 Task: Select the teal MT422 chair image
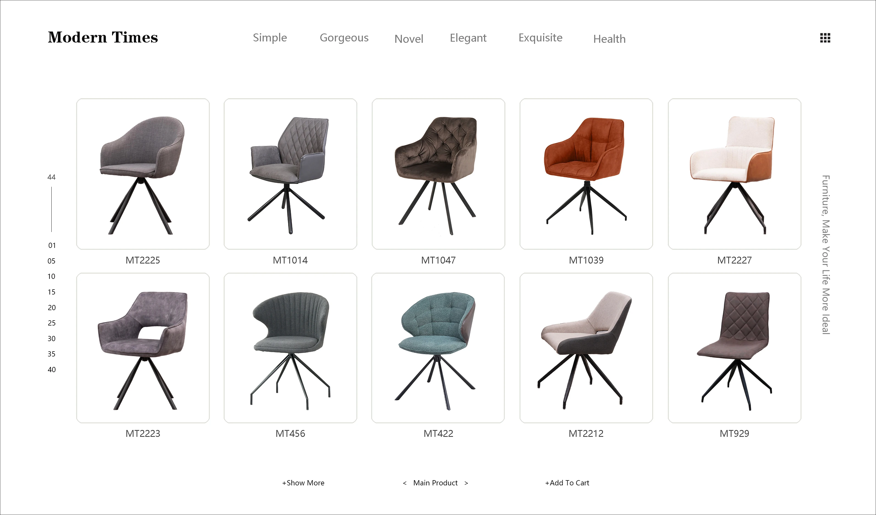pos(438,348)
